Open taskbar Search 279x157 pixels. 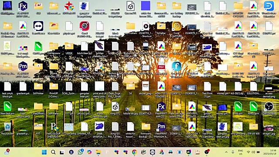pos(53,152)
